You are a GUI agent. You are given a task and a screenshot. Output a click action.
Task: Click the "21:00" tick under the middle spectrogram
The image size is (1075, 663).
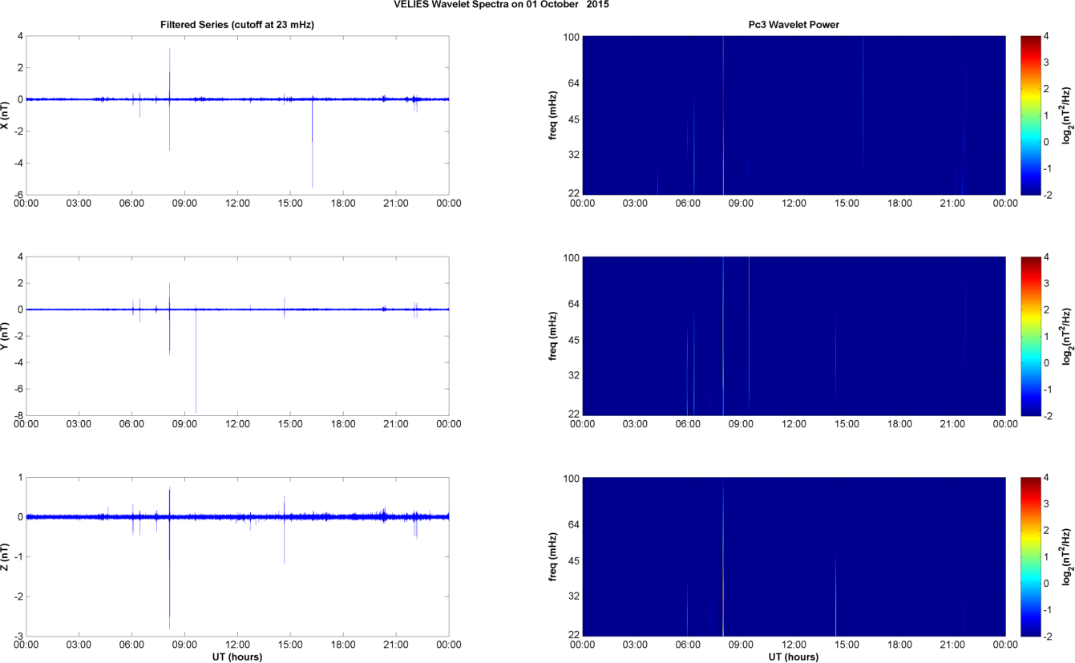pos(952,424)
